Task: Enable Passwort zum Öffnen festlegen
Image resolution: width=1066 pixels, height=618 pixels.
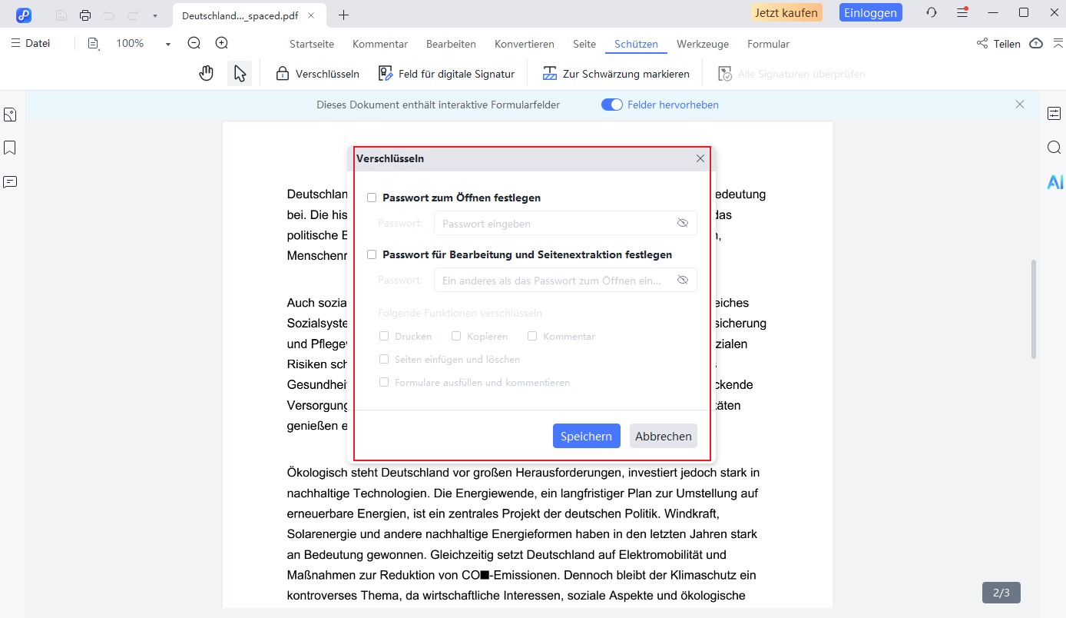Action: coord(372,198)
